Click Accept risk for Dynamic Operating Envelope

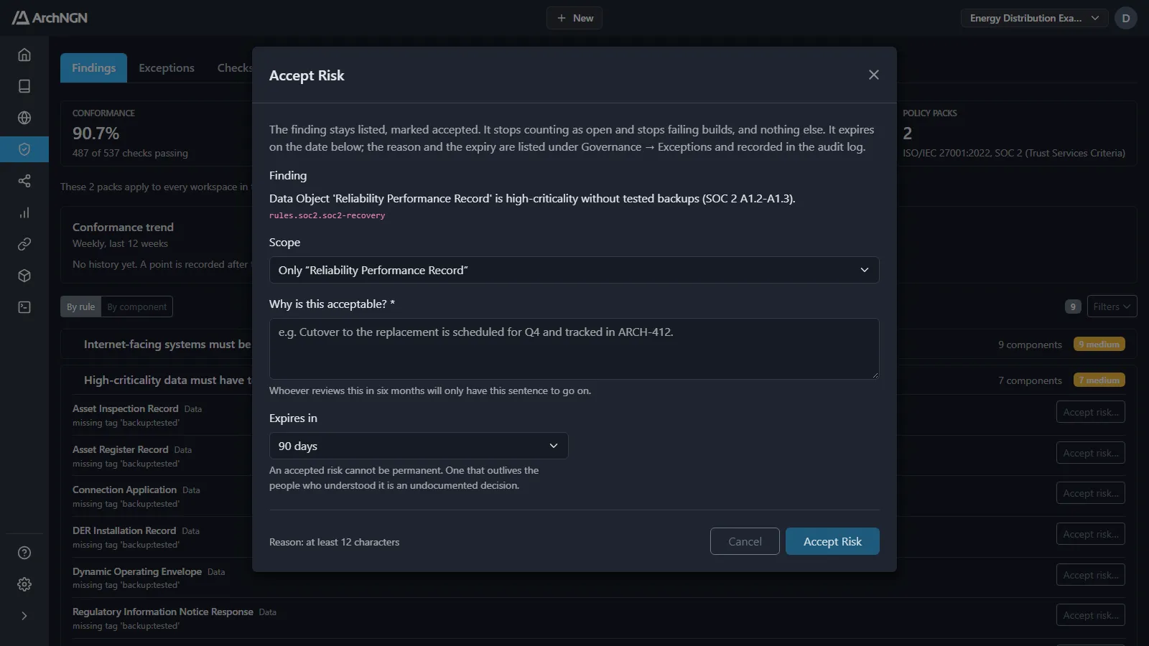click(x=1090, y=575)
